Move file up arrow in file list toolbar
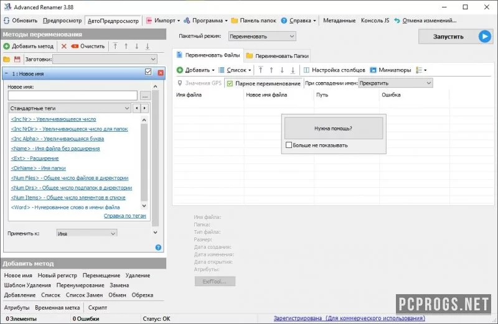The image size is (498, 324). (271, 70)
